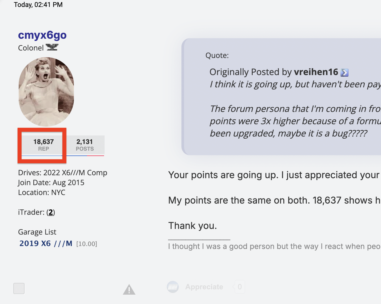Image resolution: width=381 pixels, height=304 pixels.
Task: Open cmyx6go user profile link
Action: pos(42,35)
